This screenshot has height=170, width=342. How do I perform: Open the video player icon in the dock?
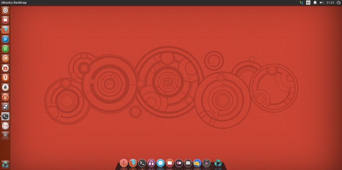point(206,163)
